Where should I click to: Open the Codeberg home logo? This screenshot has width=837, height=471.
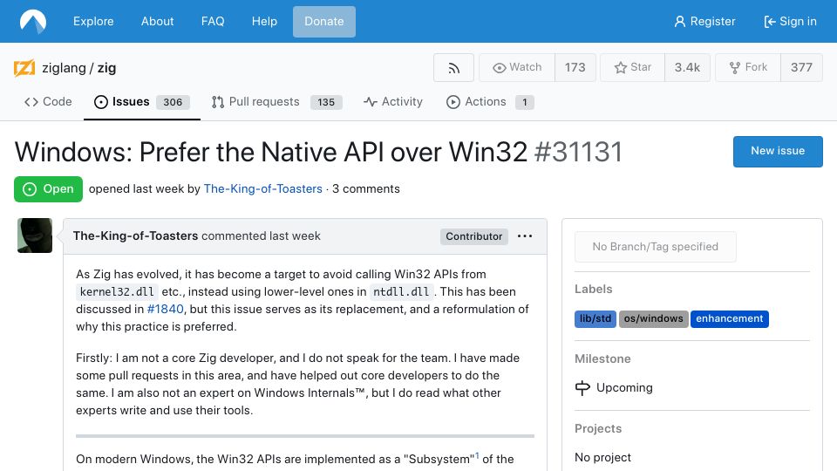pyautogui.click(x=33, y=21)
